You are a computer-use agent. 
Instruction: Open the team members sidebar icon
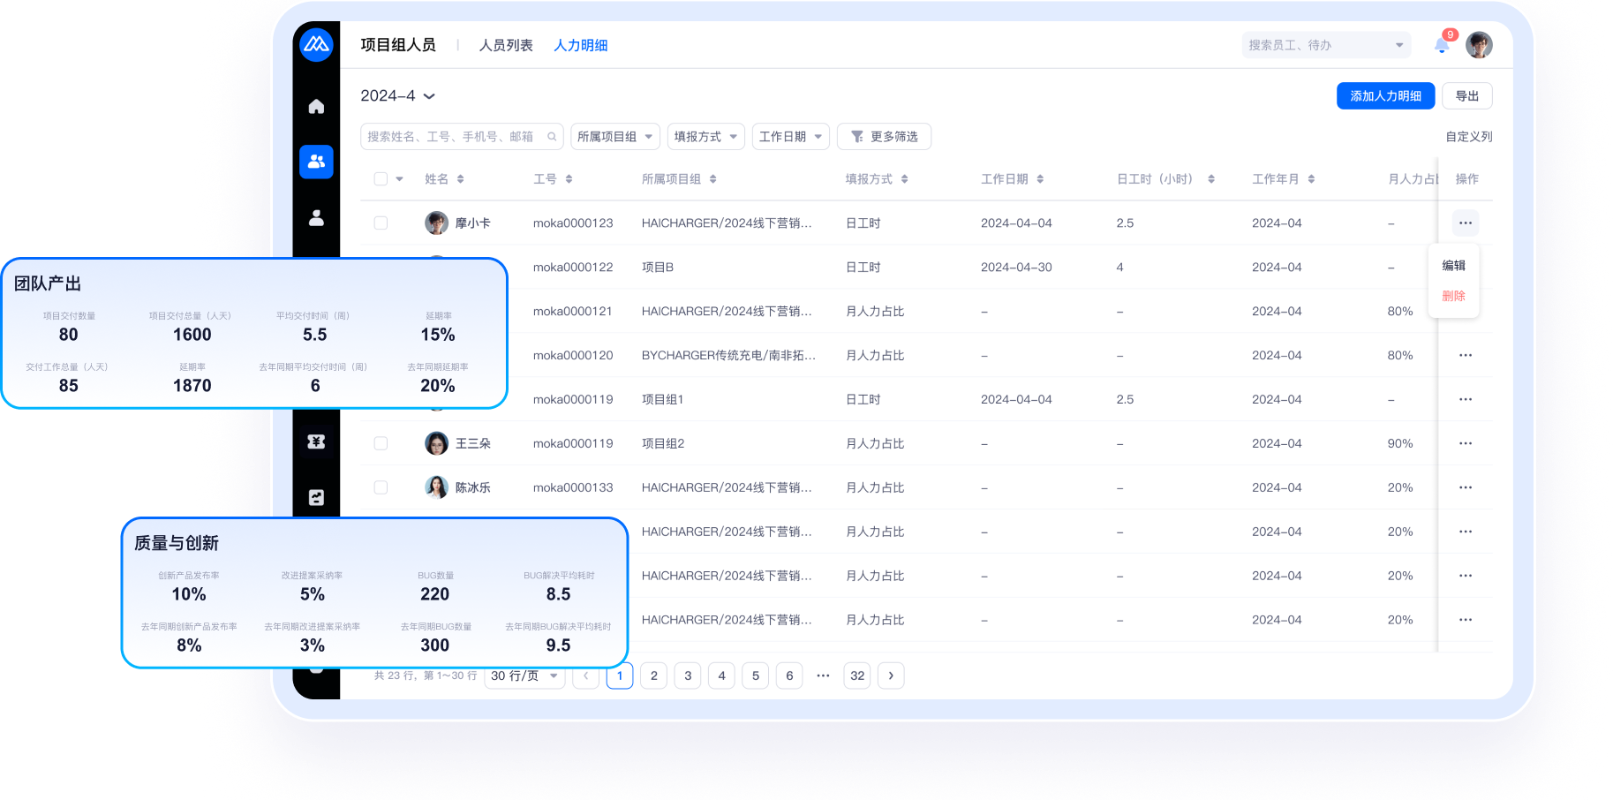pyautogui.click(x=316, y=162)
